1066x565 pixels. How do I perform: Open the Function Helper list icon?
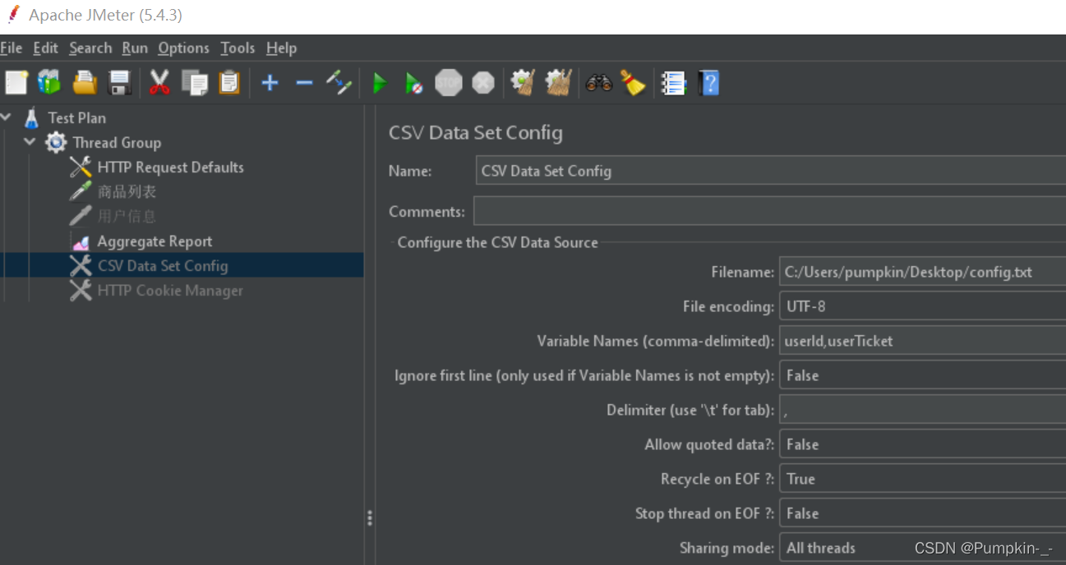673,82
